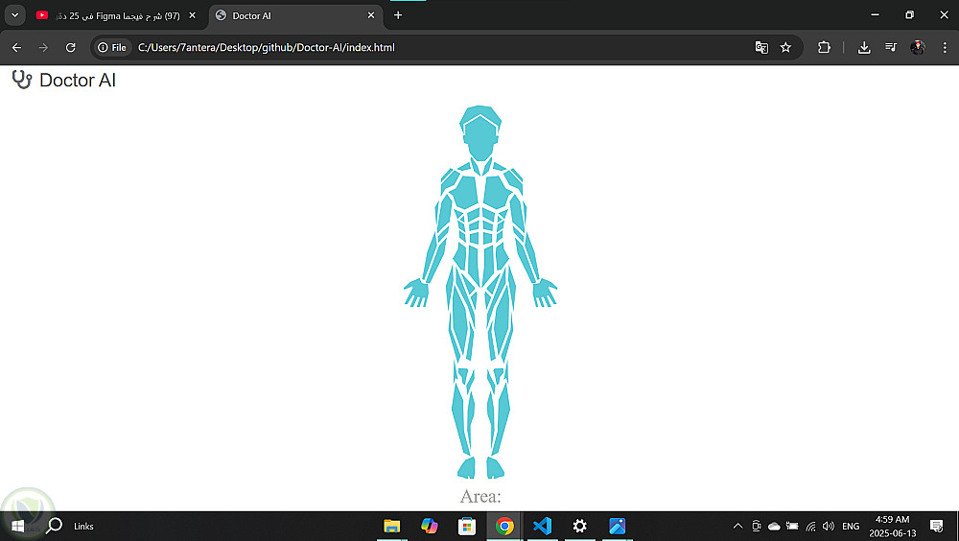Open the Chrome downloads icon
Image resolution: width=959 pixels, height=541 pixels.
(864, 47)
